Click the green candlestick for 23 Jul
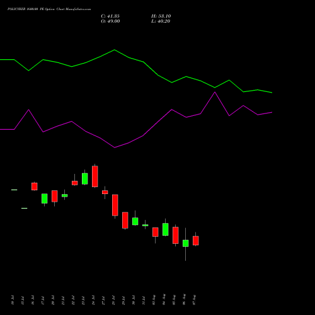315x315 pixels. 85,179
